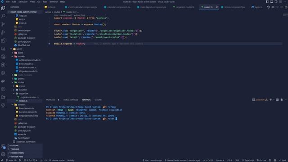Open the Thunder Client lightning icon

pos(3,65)
